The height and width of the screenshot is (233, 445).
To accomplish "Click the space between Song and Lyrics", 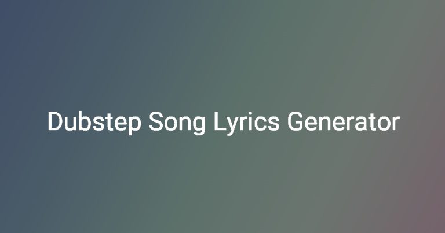I will point(210,123).
